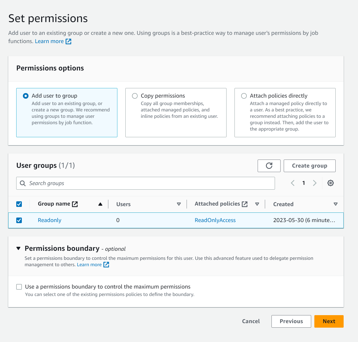The width and height of the screenshot is (358, 342).
Task: Open the ReadOnlyAccess policy link
Action: (x=215, y=220)
